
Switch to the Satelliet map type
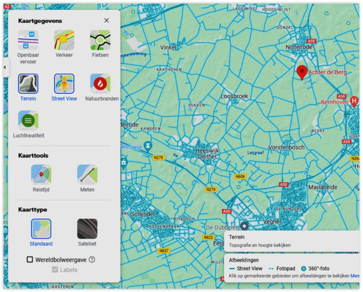coord(87,229)
